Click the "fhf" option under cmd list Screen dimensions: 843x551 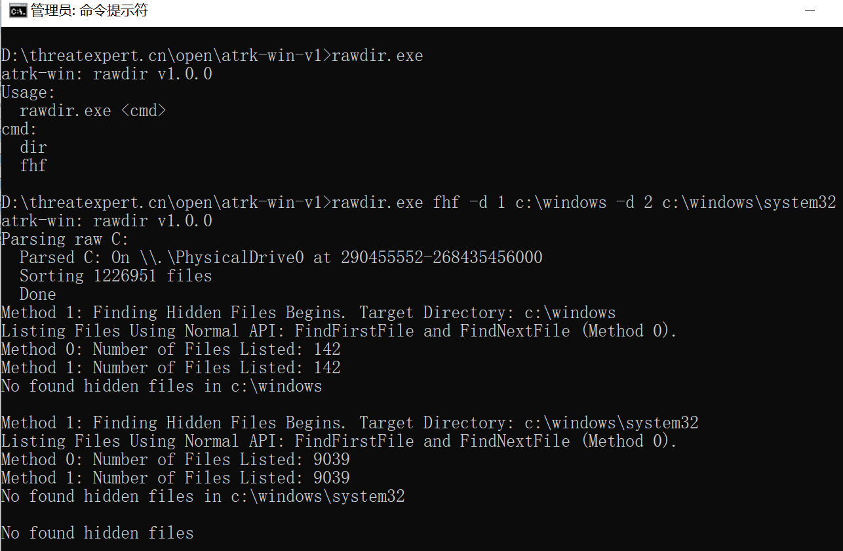tap(33, 166)
